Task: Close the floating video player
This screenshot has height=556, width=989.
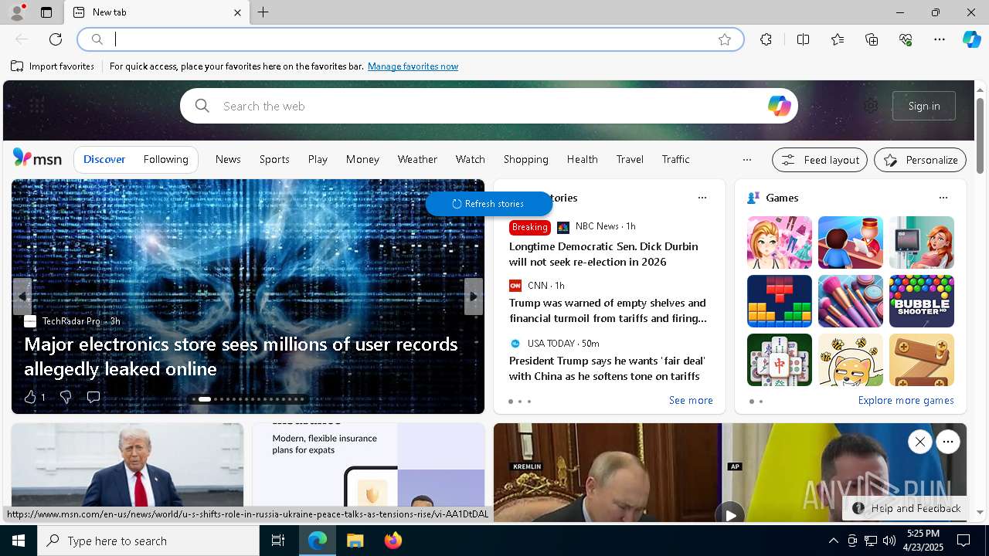Action: [919, 442]
